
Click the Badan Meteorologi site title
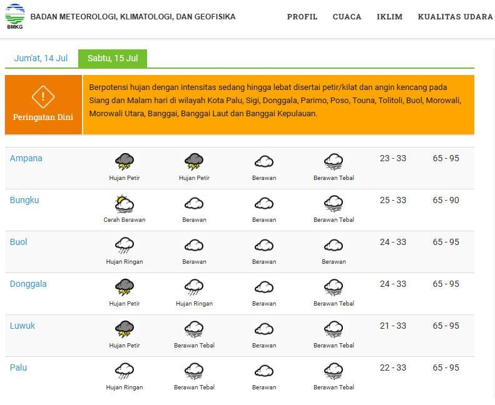click(x=133, y=17)
